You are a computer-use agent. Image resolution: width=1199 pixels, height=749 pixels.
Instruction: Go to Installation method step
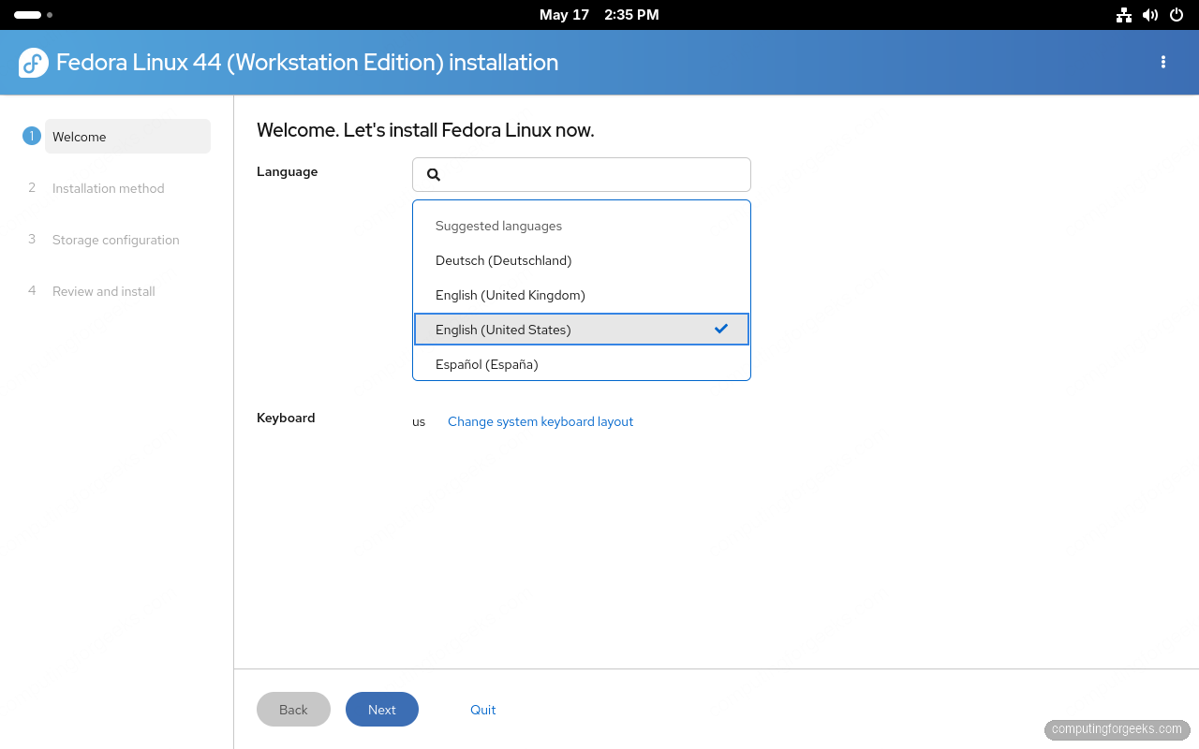(x=108, y=188)
